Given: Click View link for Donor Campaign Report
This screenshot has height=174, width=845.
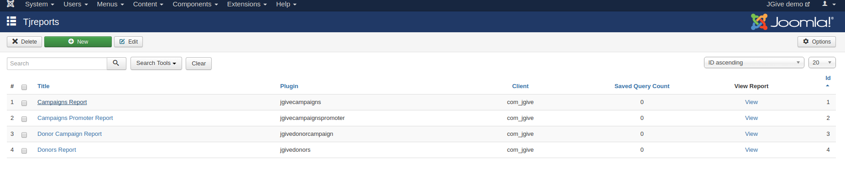Looking at the screenshot, I should (x=751, y=134).
